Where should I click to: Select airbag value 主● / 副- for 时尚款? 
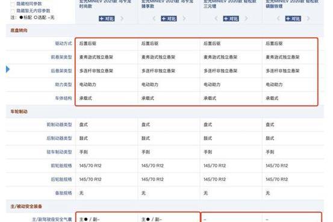pos(89,220)
